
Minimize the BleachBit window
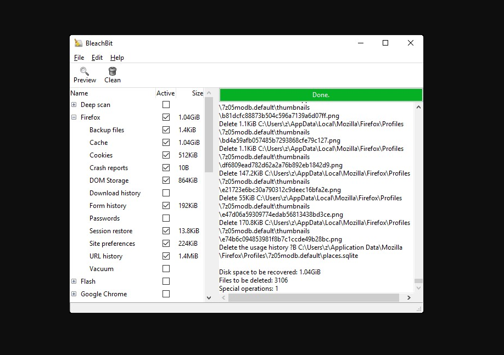[361, 43]
